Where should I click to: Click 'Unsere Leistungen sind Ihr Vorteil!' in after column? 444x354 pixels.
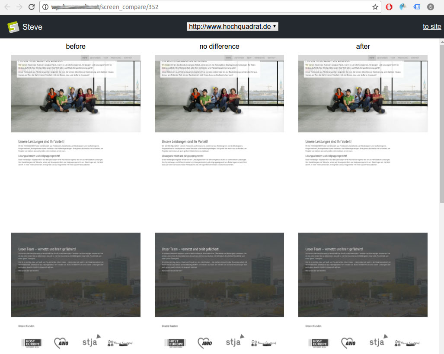pyautogui.click(x=329, y=141)
